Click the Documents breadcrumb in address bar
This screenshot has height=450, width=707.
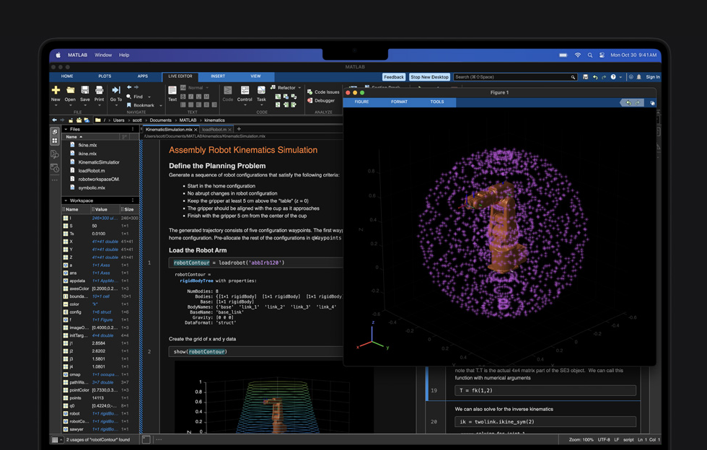tap(160, 120)
